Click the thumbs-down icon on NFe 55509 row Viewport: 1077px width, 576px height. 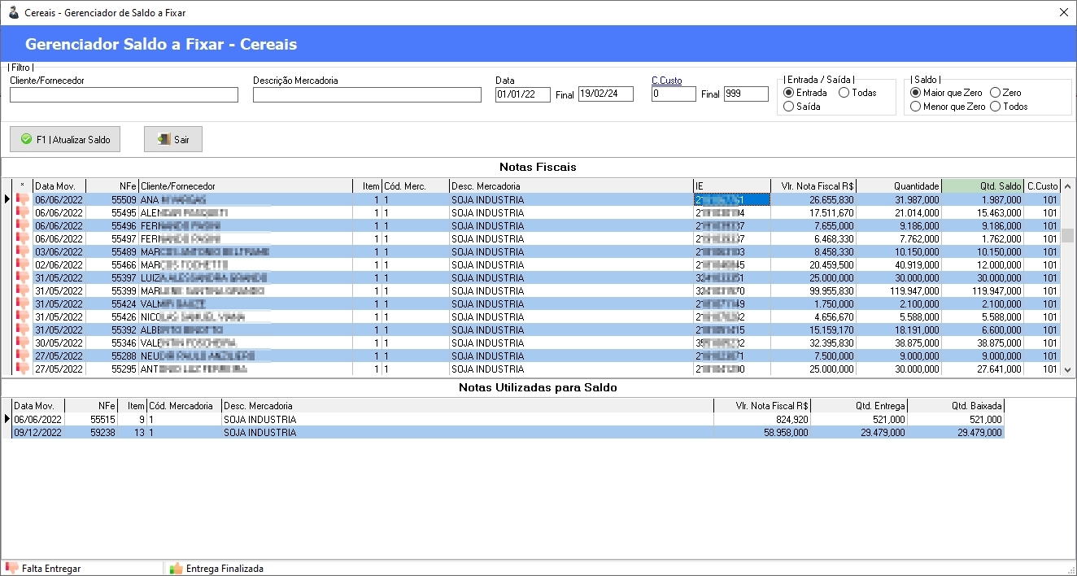22,199
